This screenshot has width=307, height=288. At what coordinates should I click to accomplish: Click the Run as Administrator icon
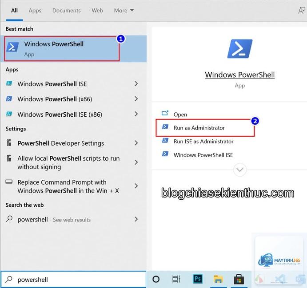pos(165,127)
